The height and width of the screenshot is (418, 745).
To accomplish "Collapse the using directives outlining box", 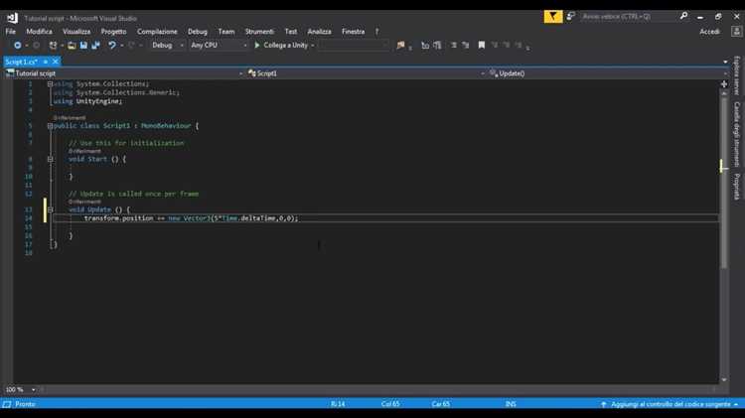I will (50, 84).
